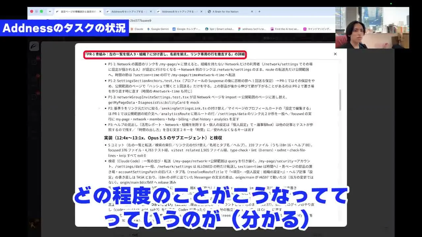Open the Claude bookmark
The height and width of the screenshot is (237, 422).
point(136,29)
